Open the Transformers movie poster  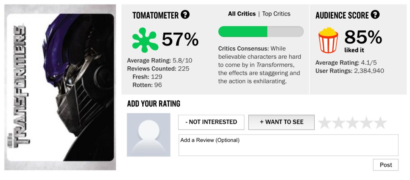(x=61, y=87)
